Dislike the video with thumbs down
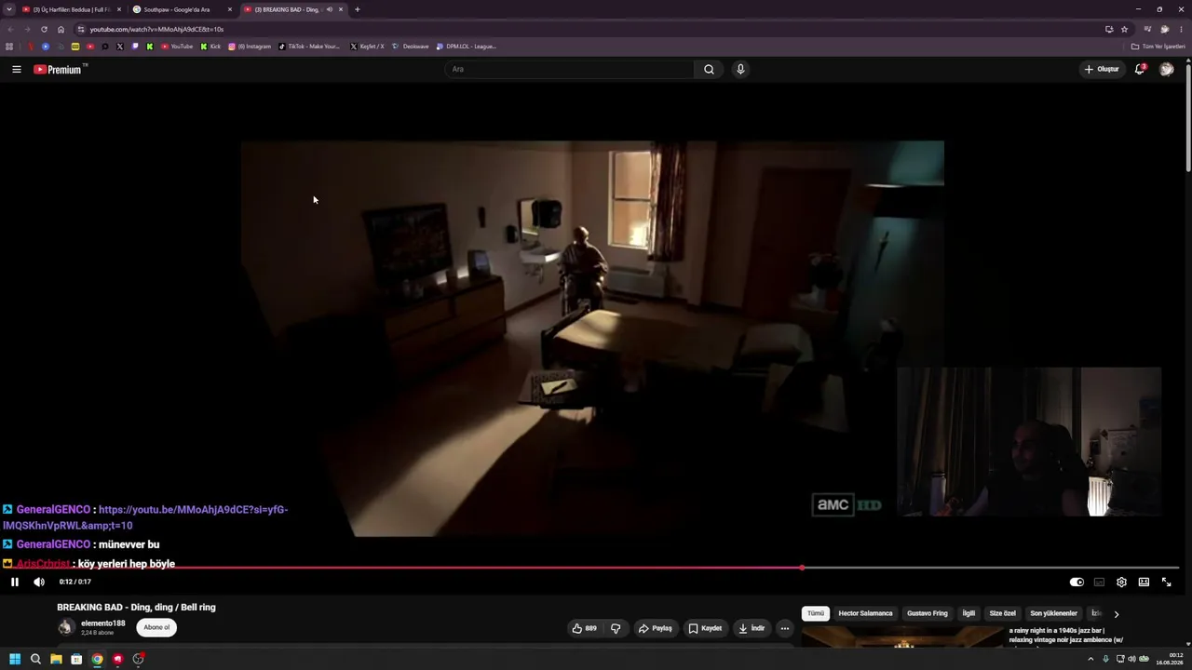The width and height of the screenshot is (1192, 670). click(x=616, y=628)
